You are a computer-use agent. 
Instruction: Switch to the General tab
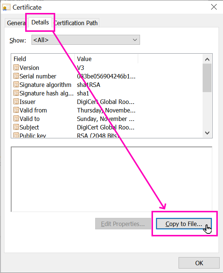pos(16,23)
